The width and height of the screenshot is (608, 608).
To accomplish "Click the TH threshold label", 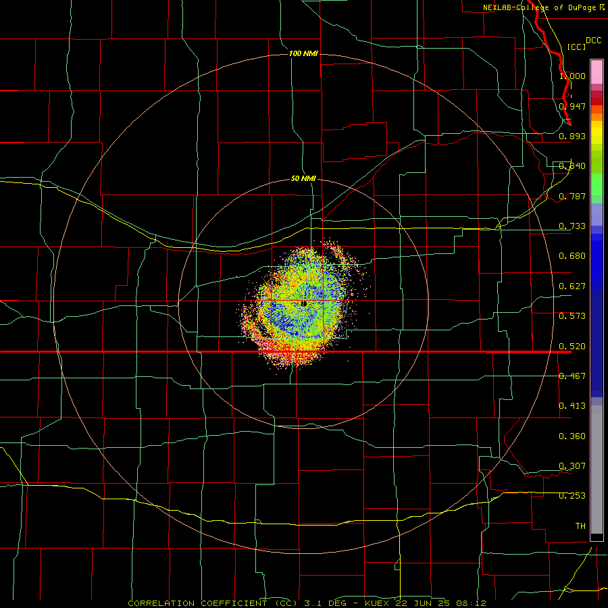I will point(580,526).
